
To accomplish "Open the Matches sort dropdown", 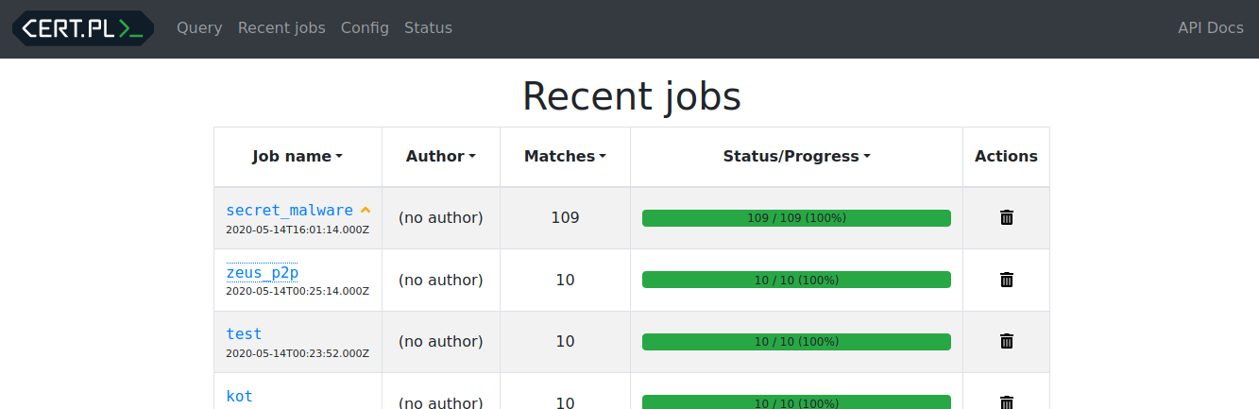I will (565, 157).
